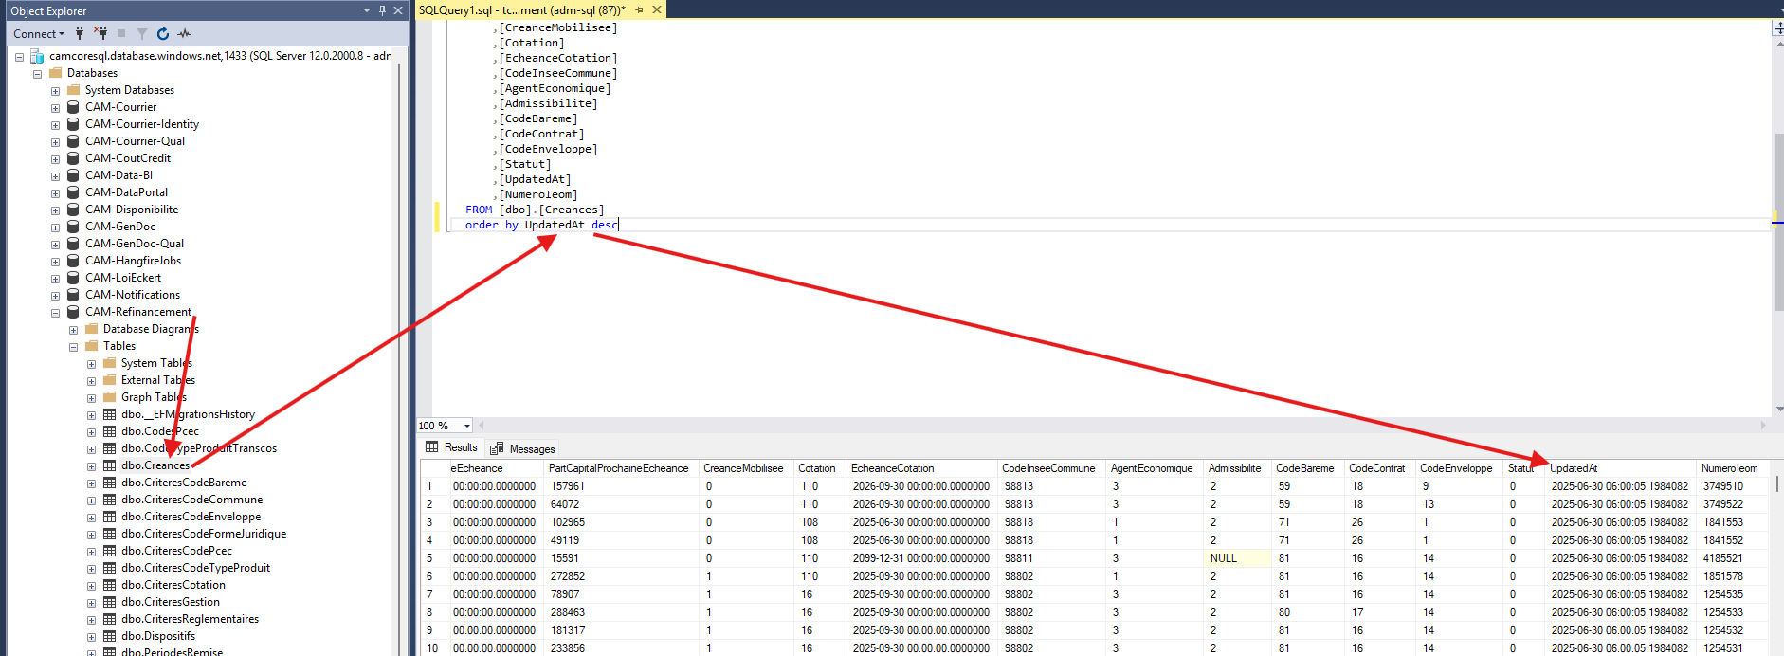Image resolution: width=1784 pixels, height=656 pixels.
Task: Open the 100 % zoom dropdown
Action: [466, 426]
